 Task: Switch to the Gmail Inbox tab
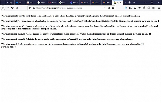click(85, 3)
